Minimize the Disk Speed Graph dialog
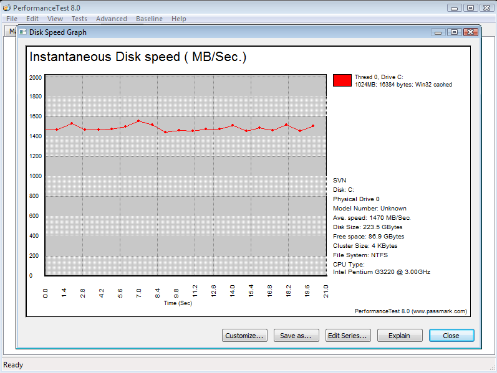Viewport: 497px width, 373px height. pyautogui.click(x=438, y=32)
